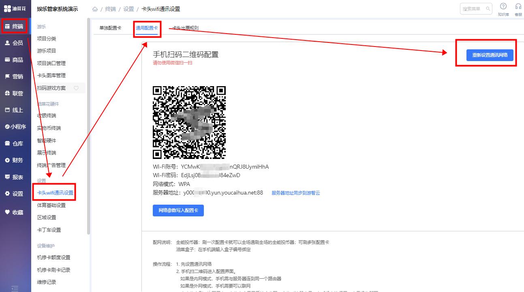Open 项目端口管理 in the submenu
Screen dimensions: 524x292
(51, 63)
